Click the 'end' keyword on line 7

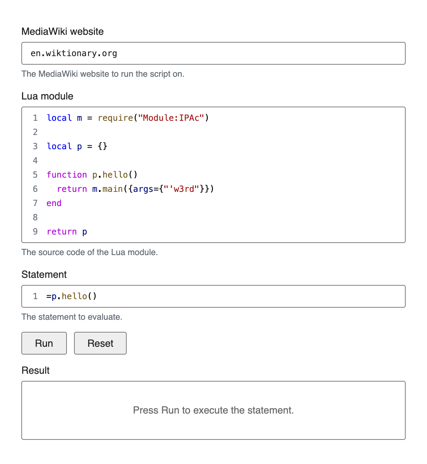54,203
